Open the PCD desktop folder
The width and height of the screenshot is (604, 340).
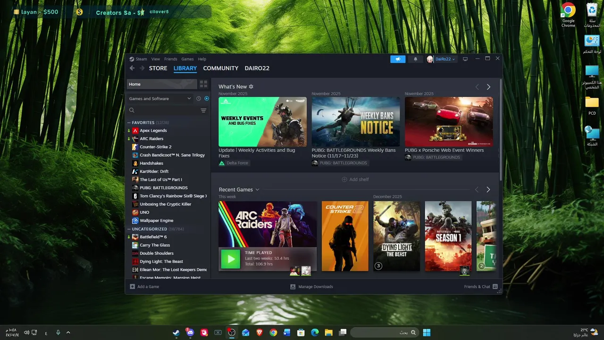tap(592, 106)
